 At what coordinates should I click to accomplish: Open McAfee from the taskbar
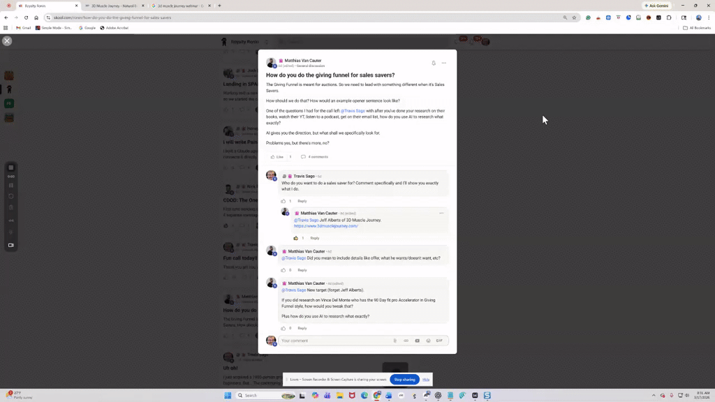tap(352, 395)
